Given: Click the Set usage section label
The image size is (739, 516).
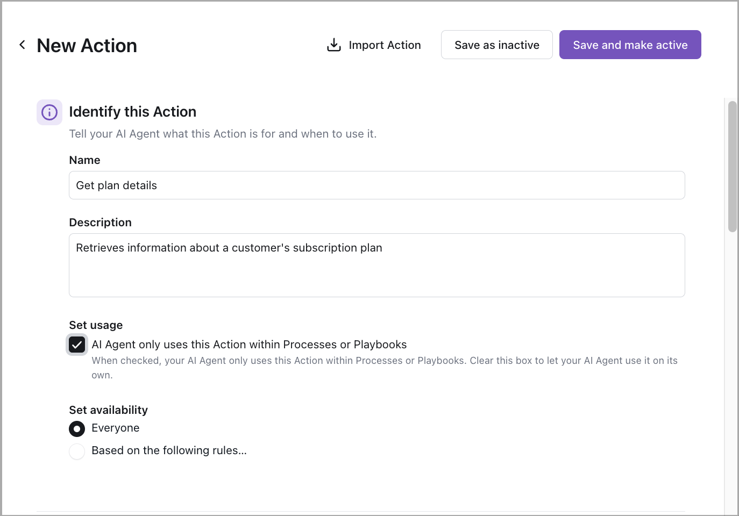Looking at the screenshot, I should (x=96, y=325).
